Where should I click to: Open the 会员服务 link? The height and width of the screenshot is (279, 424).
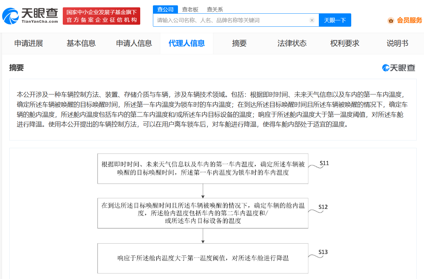[409, 20]
